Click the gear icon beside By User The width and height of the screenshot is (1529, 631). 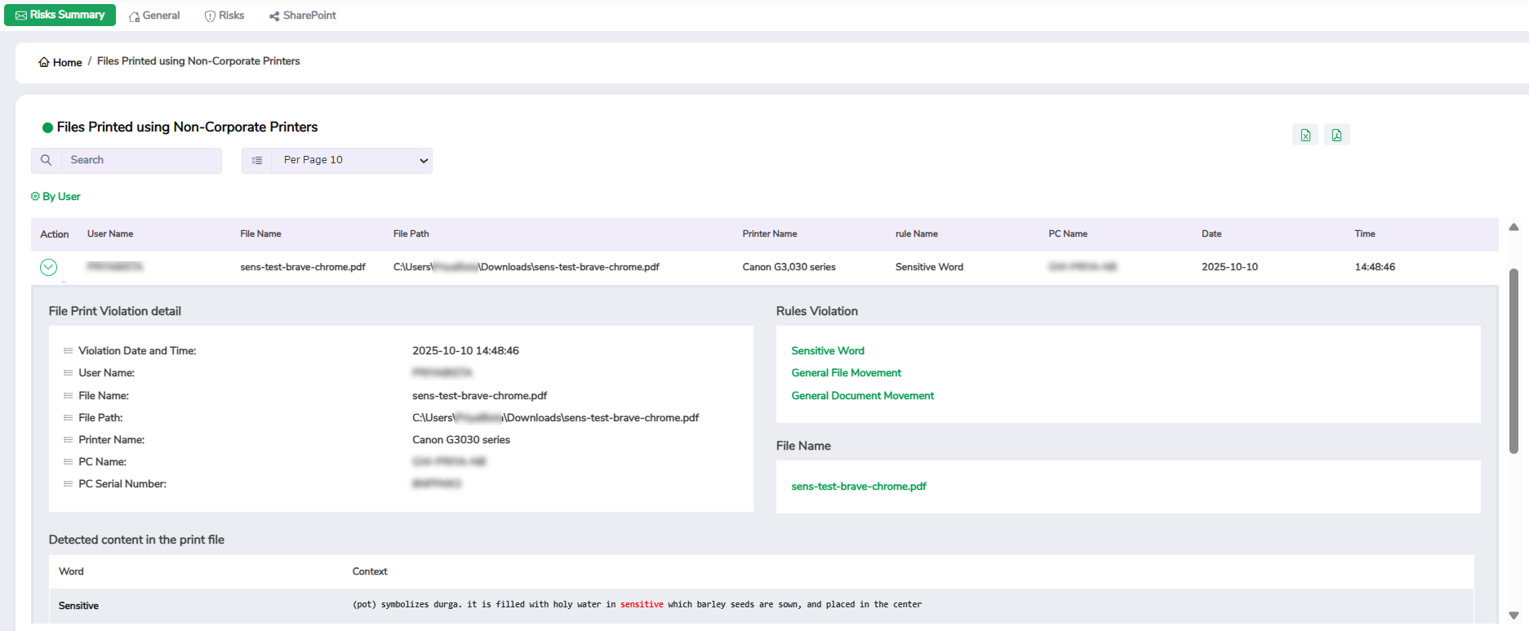pos(35,197)
